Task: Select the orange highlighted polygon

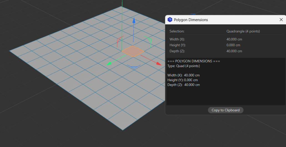Action: click(x=133, y=51)
